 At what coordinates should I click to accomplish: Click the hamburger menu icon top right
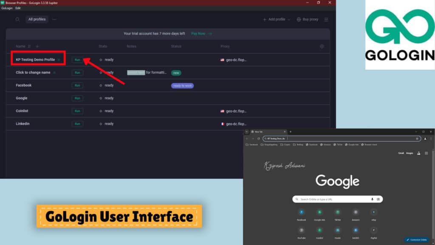pyautogui.click(x=326, y=19)
